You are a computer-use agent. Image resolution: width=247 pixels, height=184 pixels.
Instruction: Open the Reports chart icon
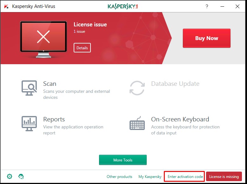pos(29,124)
